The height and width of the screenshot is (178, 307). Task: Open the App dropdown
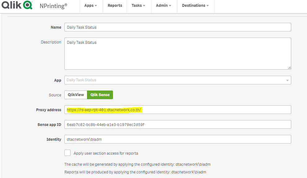click(178, 80)
